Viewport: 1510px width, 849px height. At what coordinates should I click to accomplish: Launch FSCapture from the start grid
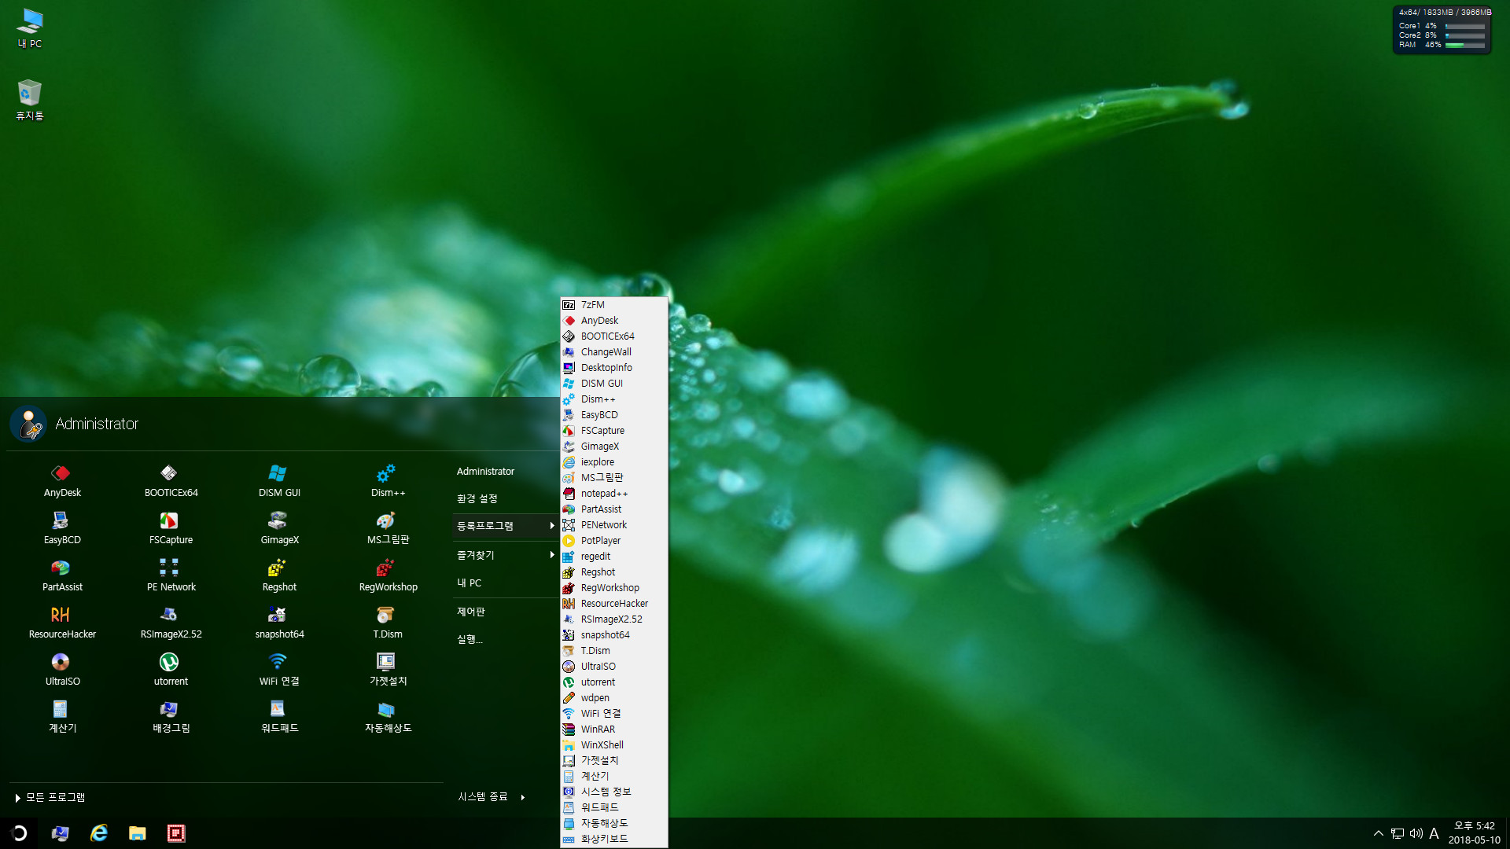click(x=171, y=528)
